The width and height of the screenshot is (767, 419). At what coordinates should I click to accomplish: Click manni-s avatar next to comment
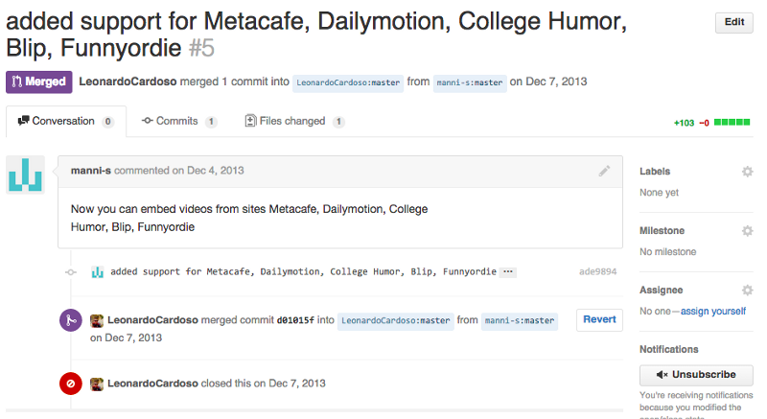coord(26,175)
